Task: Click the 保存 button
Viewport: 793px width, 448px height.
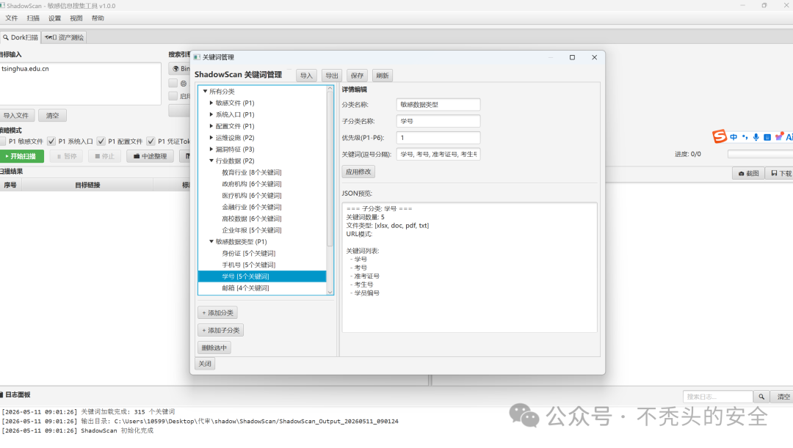Action: [357, 76]
